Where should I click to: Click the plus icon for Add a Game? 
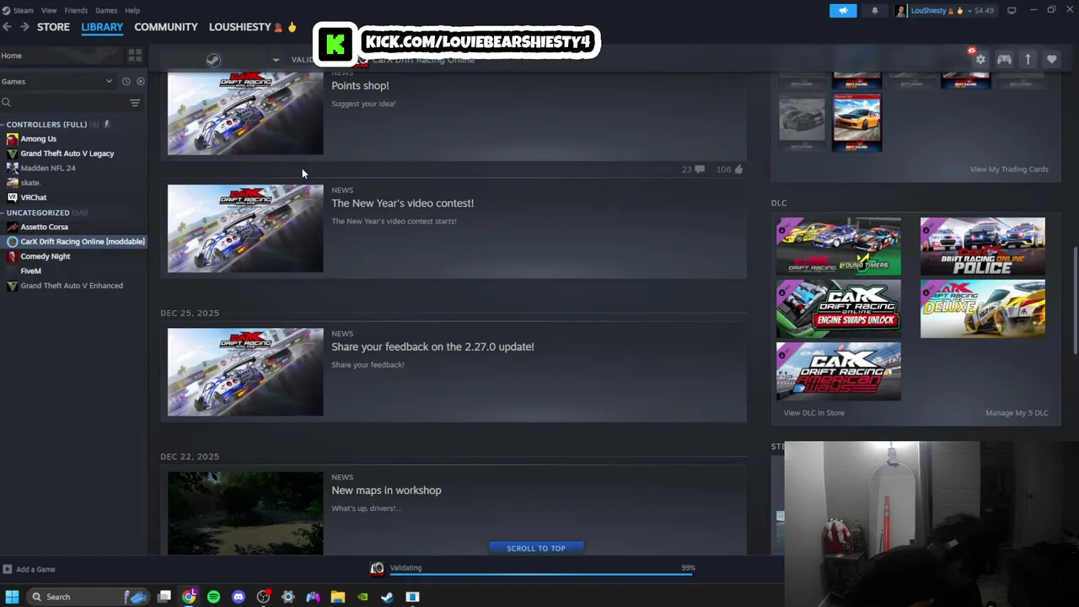[x=7, y=569]
